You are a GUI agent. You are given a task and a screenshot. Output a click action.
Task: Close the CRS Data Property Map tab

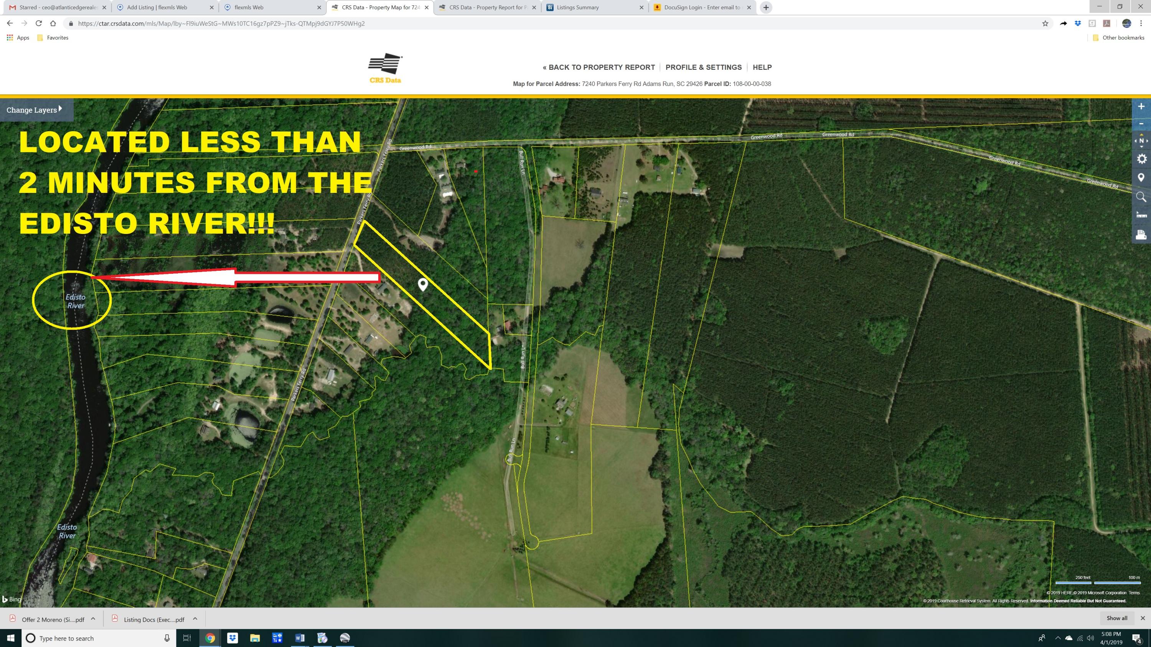[x=426, y=7]
